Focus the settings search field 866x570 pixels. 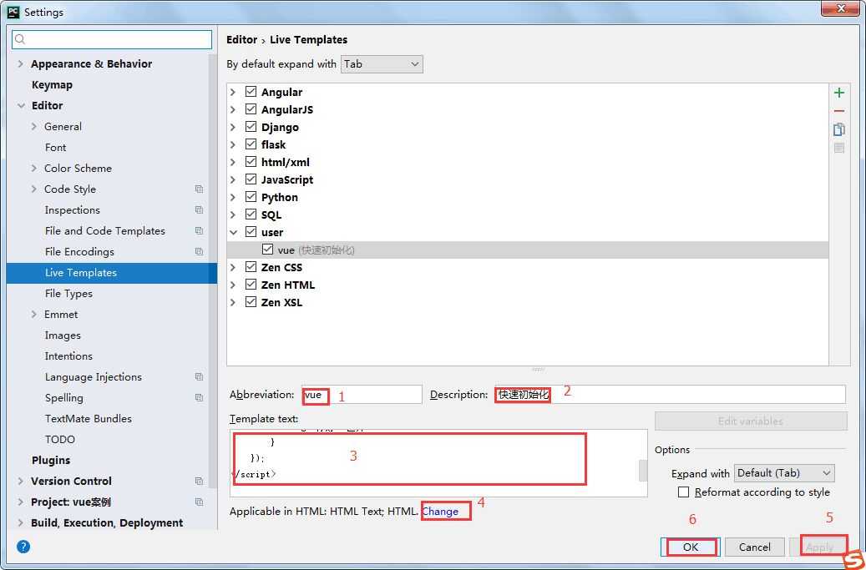click(x=112, y=39)
